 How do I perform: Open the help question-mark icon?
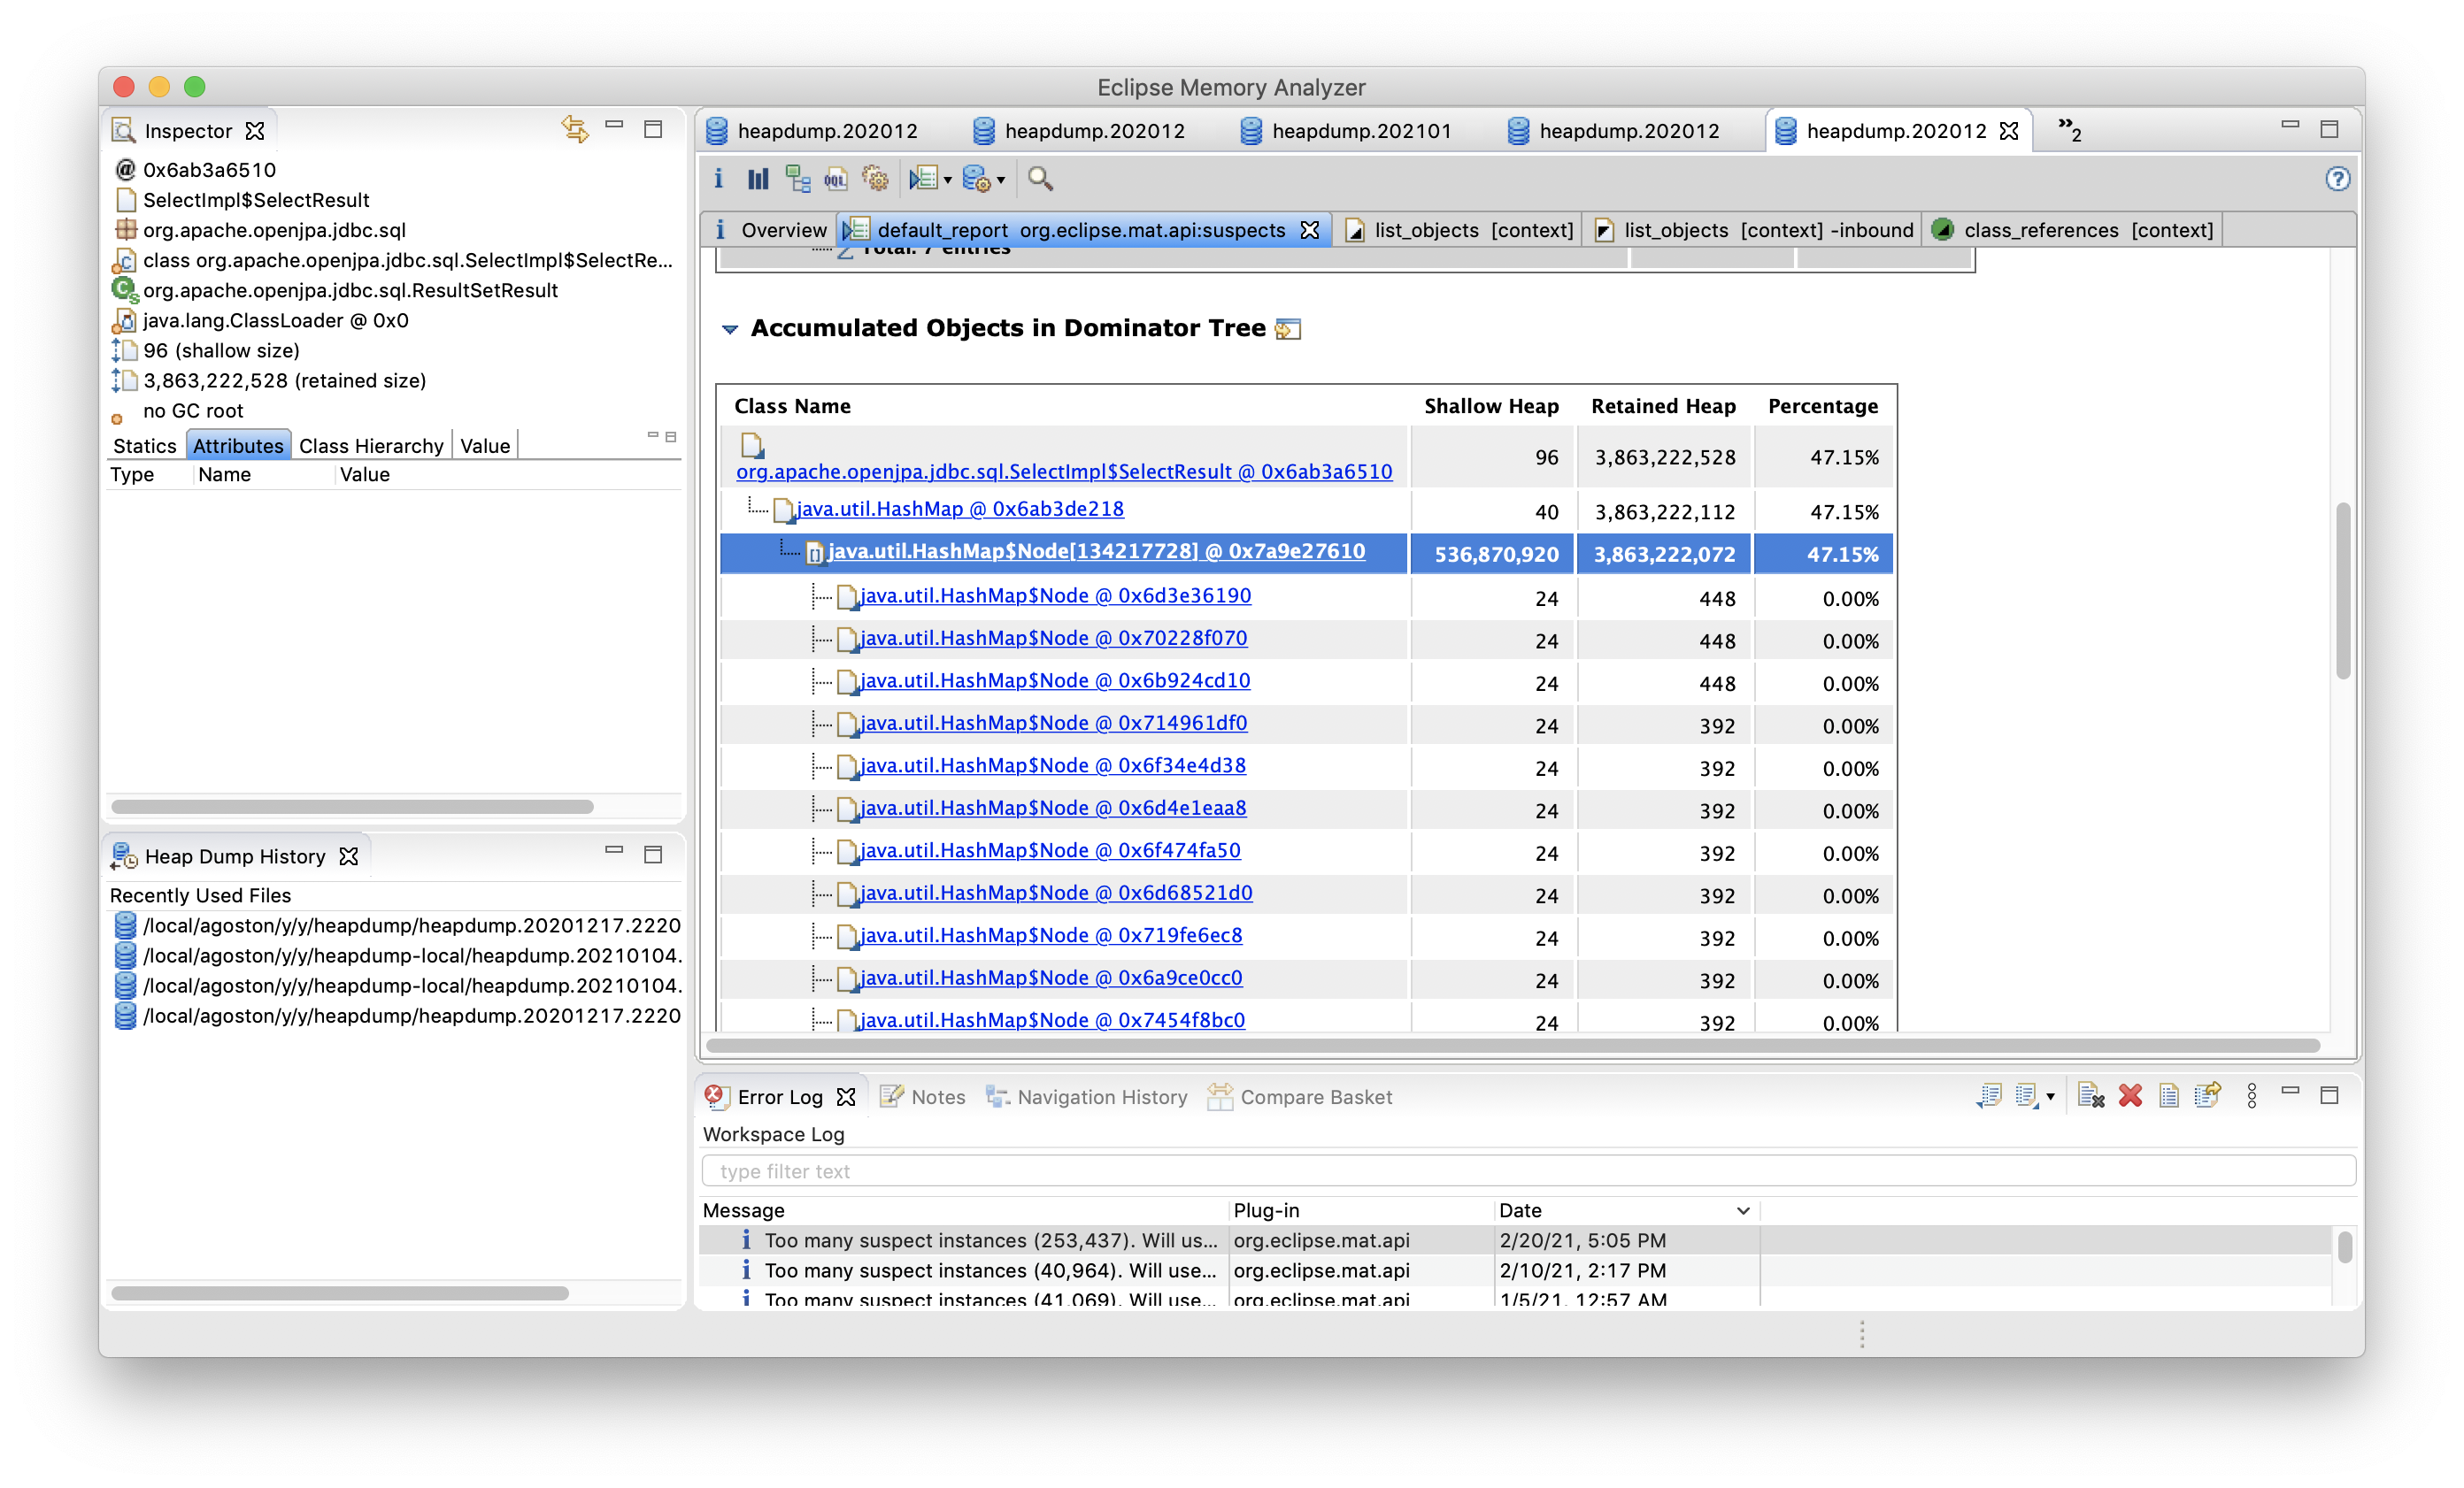2337,179
